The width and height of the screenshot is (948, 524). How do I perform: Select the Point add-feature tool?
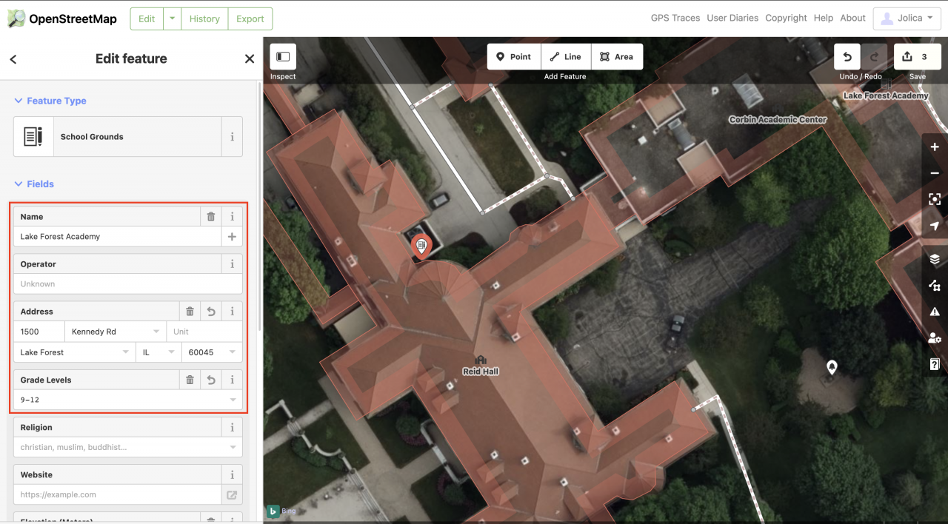[x=514, y=57]
